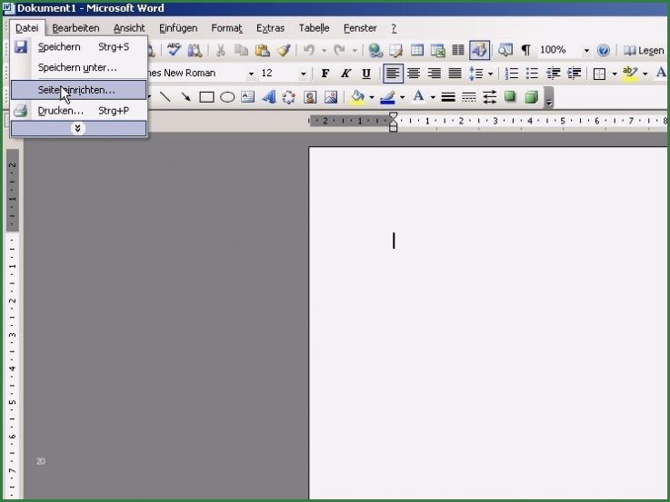Image resolution: width=670 pixels, height=502 pixels.
Task: Expand the Datei menu with the chevron
Action: click(78, 129)
